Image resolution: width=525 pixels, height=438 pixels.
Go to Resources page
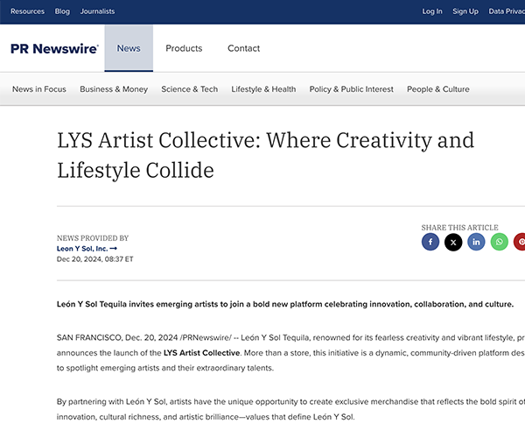(x=27, y=11)
